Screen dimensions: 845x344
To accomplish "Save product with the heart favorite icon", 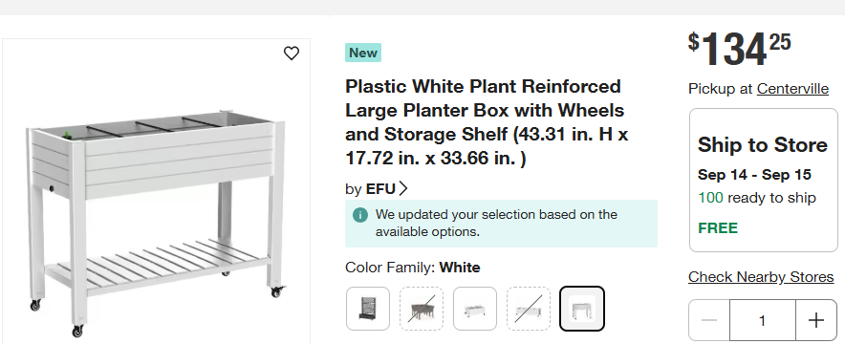I will click(x=291, y=54).
